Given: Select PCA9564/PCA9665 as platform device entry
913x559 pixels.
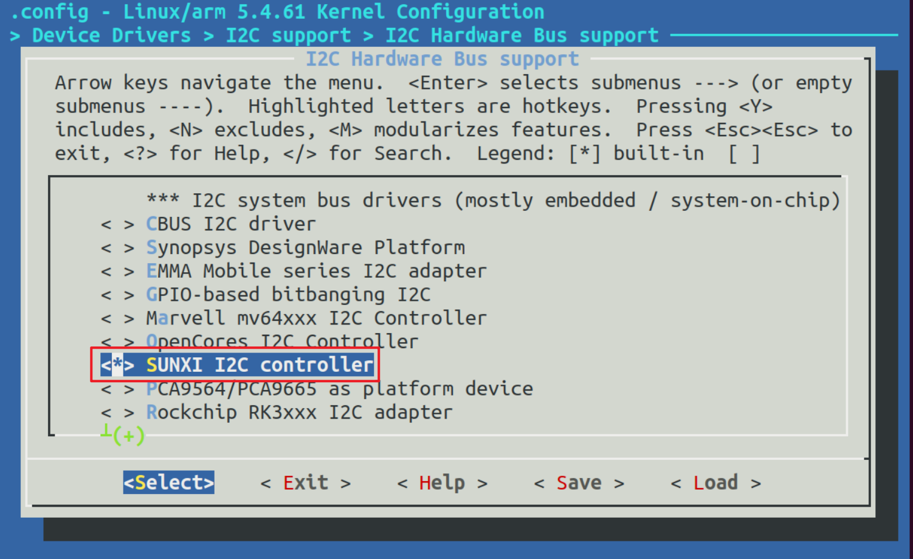Looking at the screenshot, I should coord(339,389).
